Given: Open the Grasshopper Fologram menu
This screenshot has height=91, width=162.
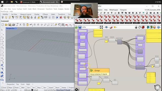Looking at the screenshot, I should (x=123, y=10).
